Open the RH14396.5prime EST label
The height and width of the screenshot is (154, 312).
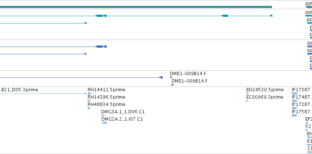106,97
